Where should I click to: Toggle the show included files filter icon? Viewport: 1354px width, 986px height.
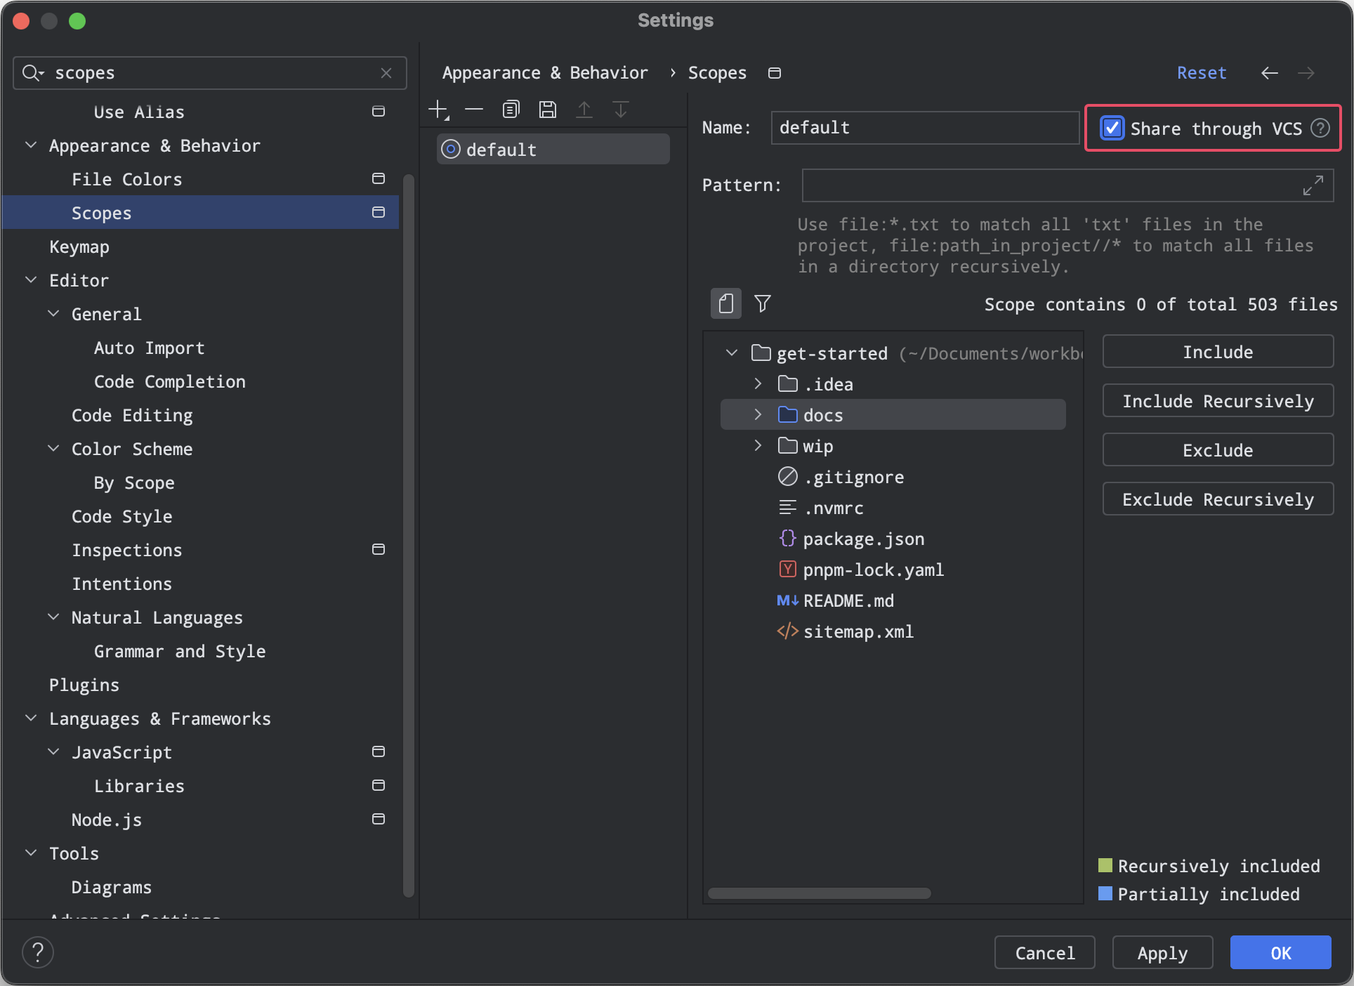pos(763,303)
